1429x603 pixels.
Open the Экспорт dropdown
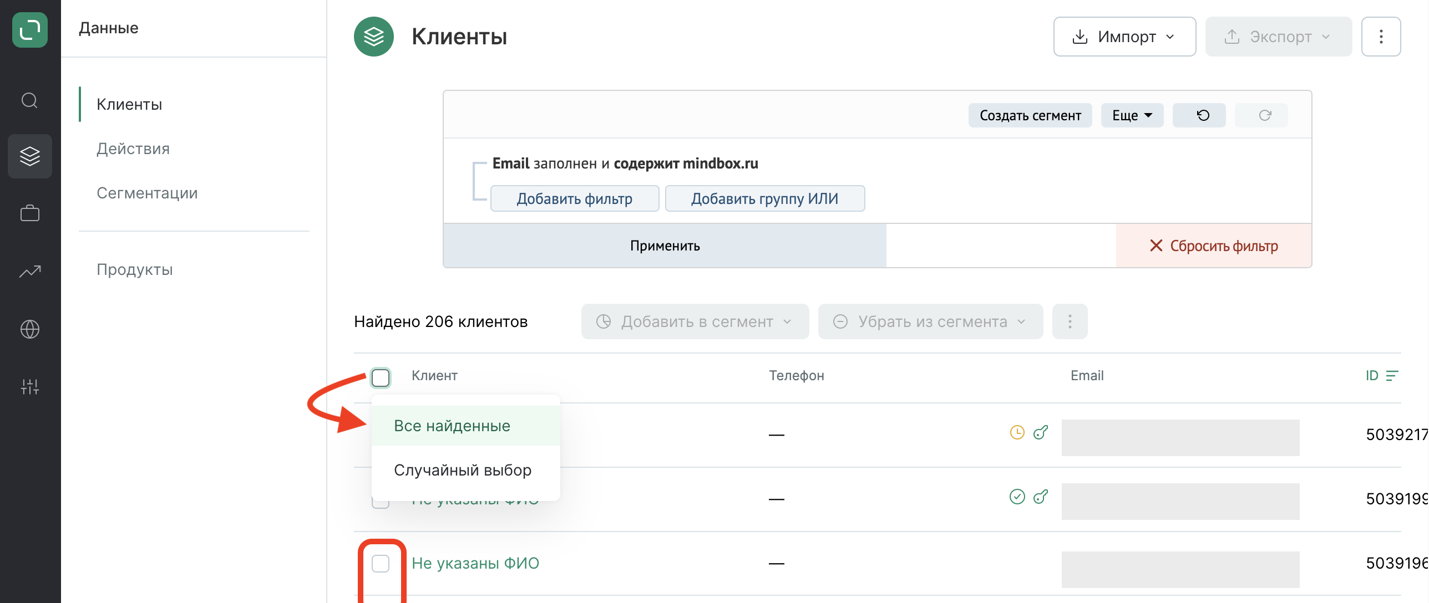(x=1279, y=37)
